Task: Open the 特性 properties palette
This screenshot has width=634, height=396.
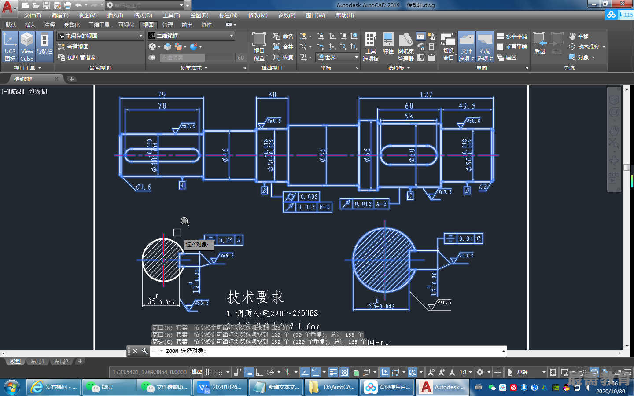Action: pyautogui.click(x=388, y=44)
